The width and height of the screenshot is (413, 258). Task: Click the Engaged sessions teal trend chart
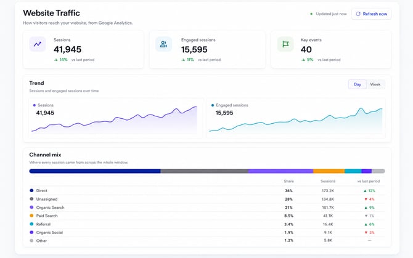tap(295, 119)
